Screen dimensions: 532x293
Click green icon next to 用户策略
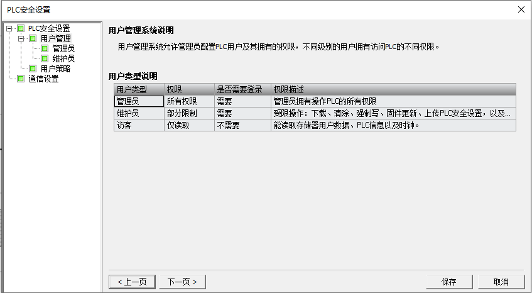pos(33,69)
